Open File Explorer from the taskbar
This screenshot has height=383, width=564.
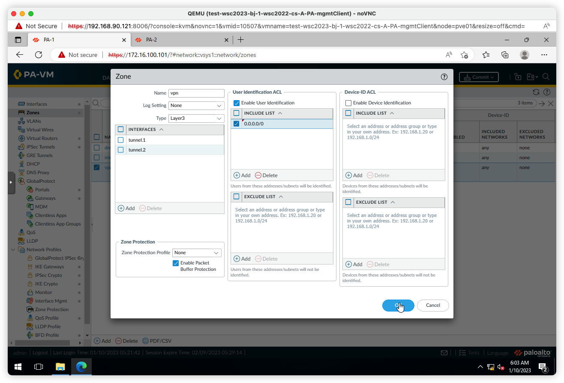click(60, 367)
